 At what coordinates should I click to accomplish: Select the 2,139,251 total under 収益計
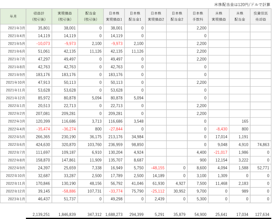pos(41,215)
